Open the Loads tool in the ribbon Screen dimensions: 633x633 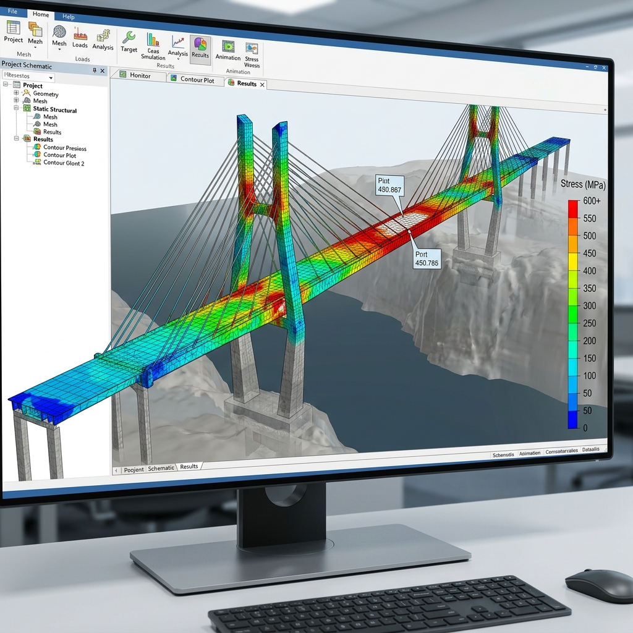tap(80, 39)
